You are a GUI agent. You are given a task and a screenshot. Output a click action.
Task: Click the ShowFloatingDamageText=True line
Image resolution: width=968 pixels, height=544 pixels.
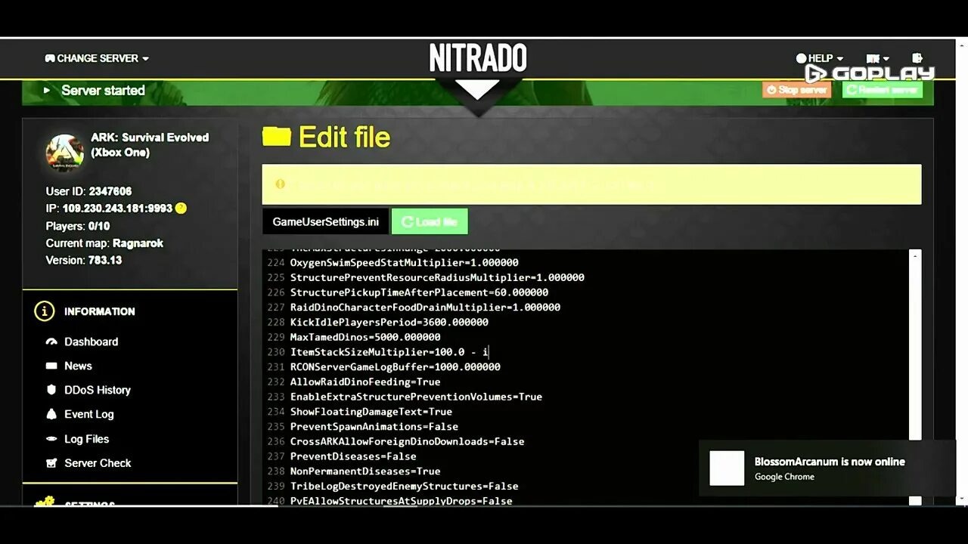point(371,412)
